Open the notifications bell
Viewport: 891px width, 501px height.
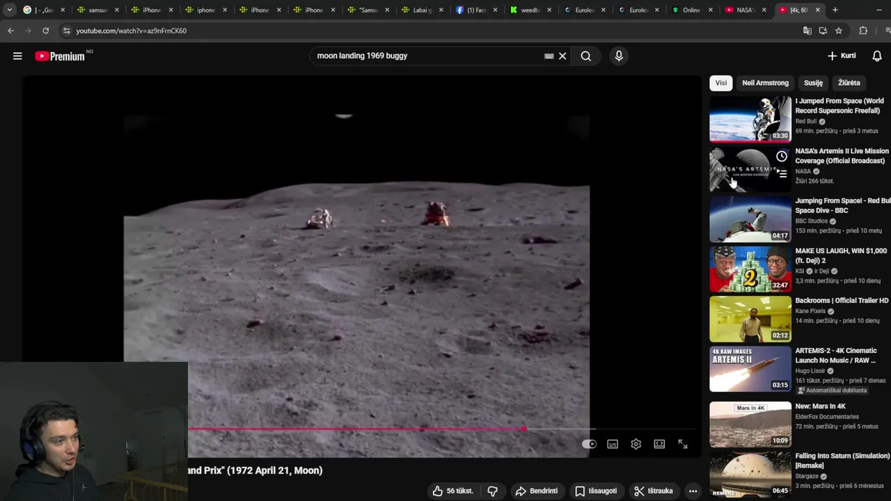pyautogui.click(x=877, y=56)
